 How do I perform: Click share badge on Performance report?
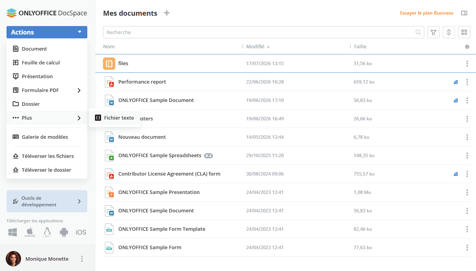tap(456, 82)
